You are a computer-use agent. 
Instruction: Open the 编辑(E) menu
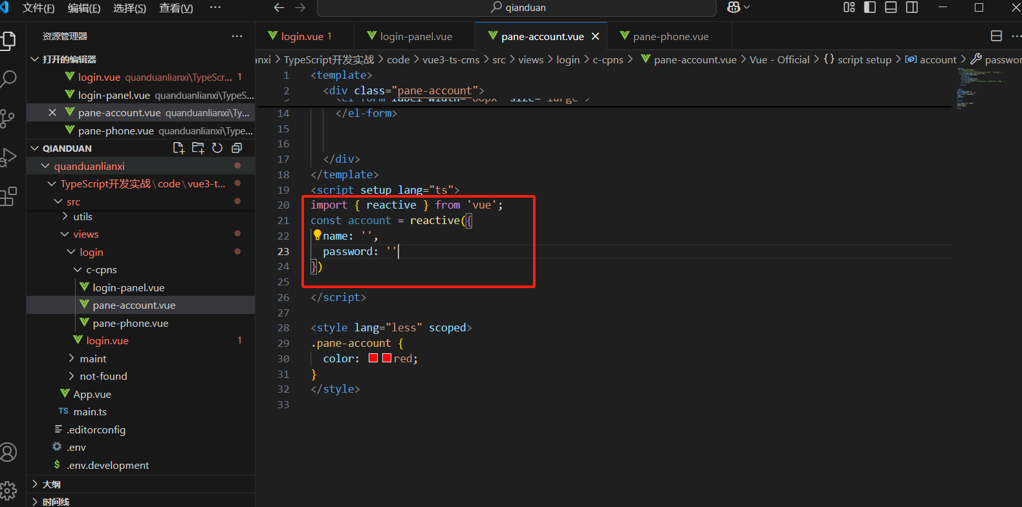point(84,8)
